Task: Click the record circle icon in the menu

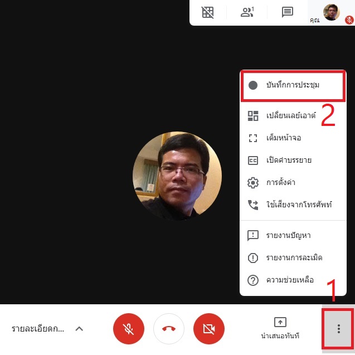Action: point(252,85)
